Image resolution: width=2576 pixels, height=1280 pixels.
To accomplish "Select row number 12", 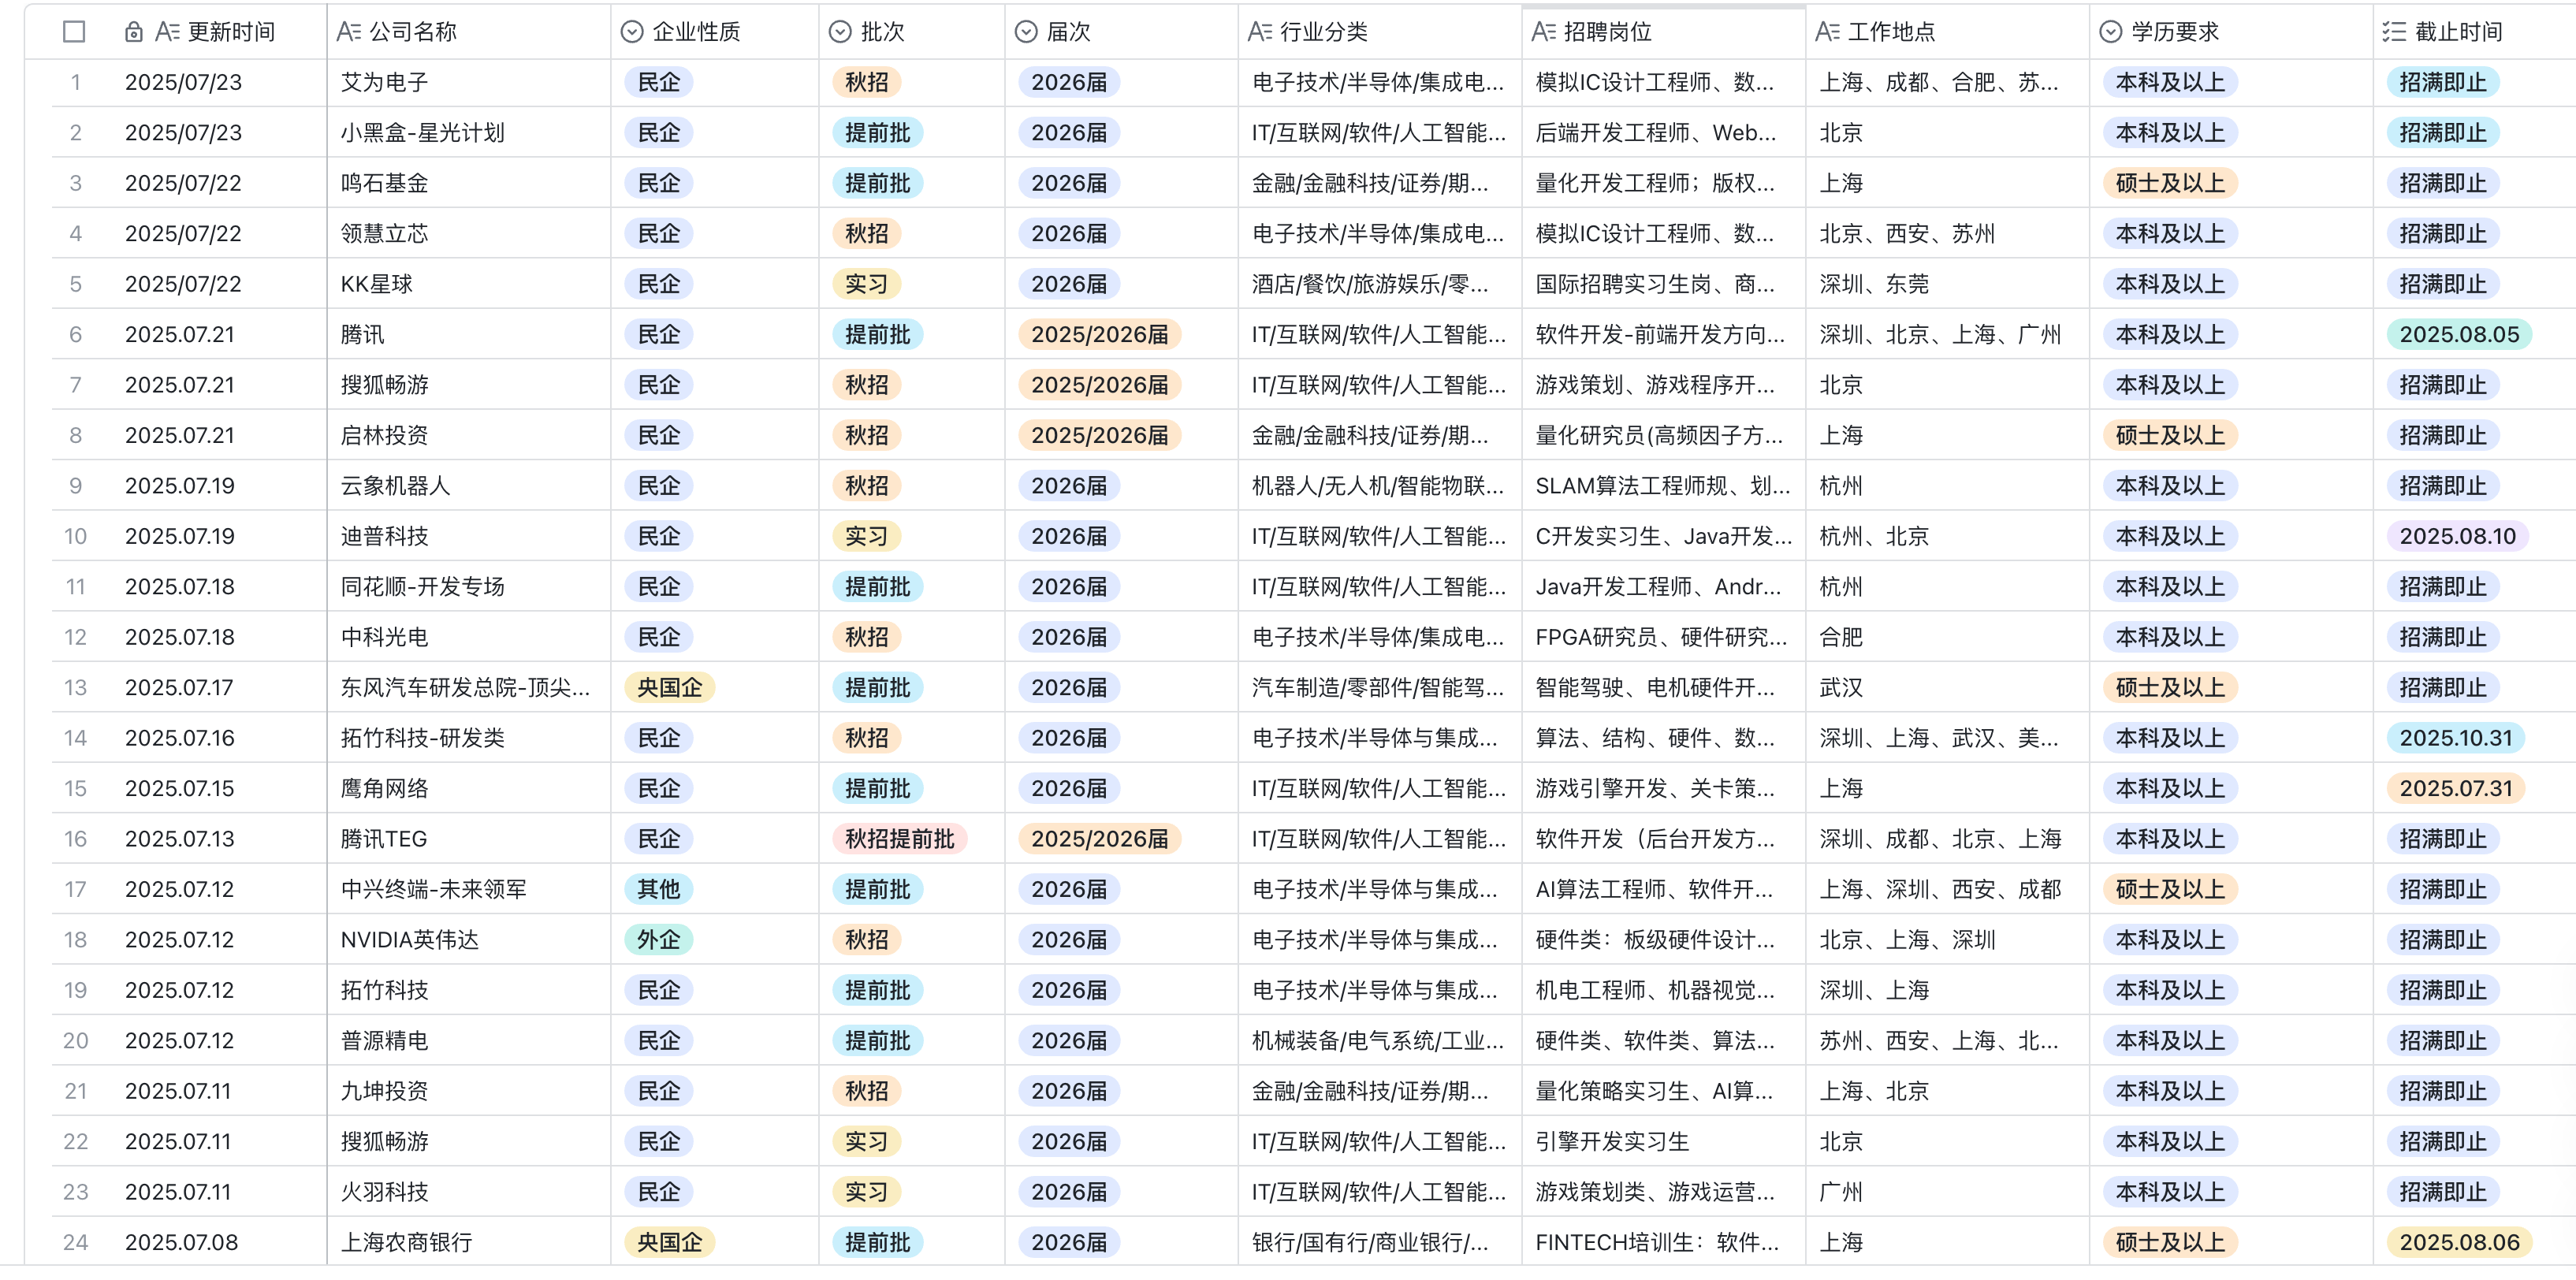I will tap(75, 637).
